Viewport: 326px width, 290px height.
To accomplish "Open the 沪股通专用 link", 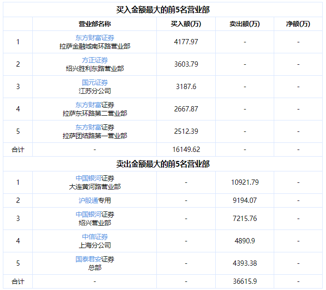I will click(95, 200).
